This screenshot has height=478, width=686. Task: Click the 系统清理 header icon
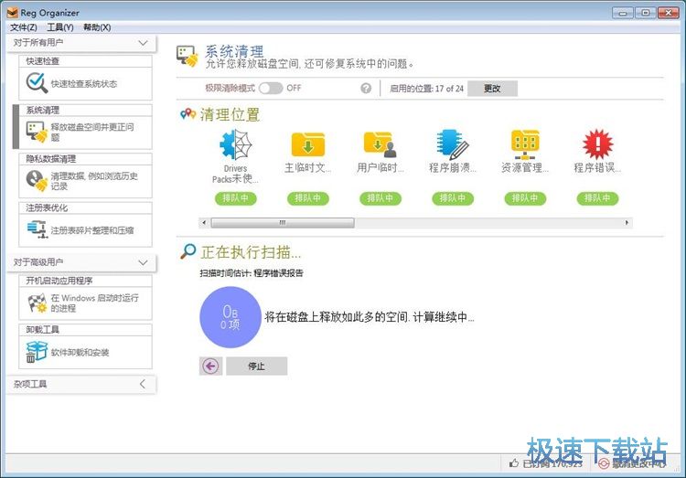pyautogui.click(x=188, y=57)
